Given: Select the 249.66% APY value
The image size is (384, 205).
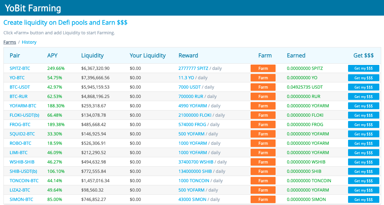Looking at the screenshot, I should pyautogui.click(x=56, y=68).
